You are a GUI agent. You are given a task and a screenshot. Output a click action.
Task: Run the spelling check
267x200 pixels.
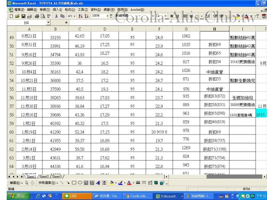[49, 16]
